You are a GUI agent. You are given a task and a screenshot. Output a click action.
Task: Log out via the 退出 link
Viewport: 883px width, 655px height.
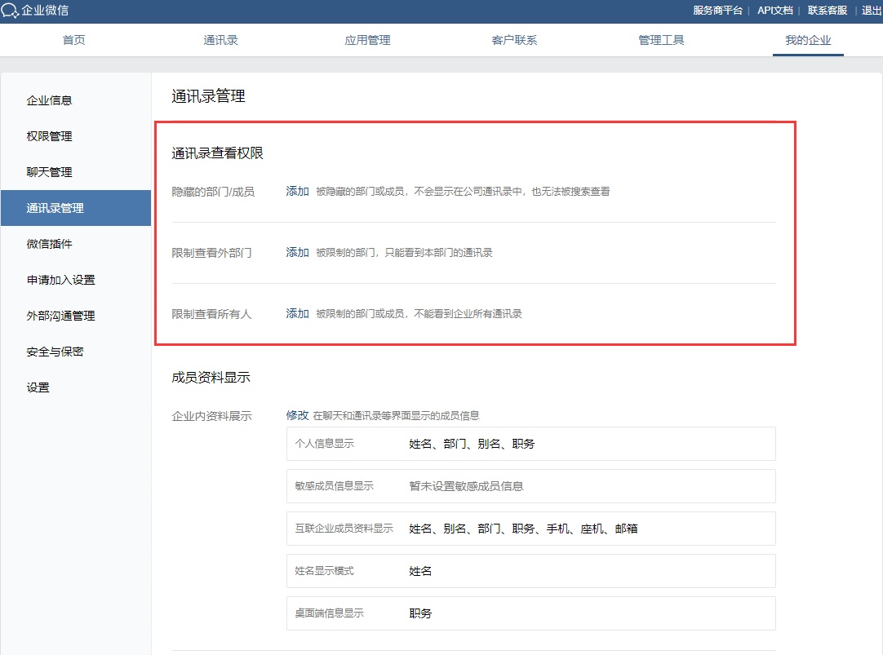coord(872,11)
